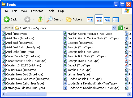This screenshot has width=133, height=98.
Task: Switch to Details view button
Action: 115,19
